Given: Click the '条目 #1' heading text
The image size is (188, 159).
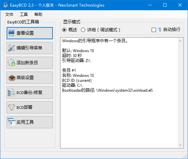Looking at the screenshot, I should [69, 70].
